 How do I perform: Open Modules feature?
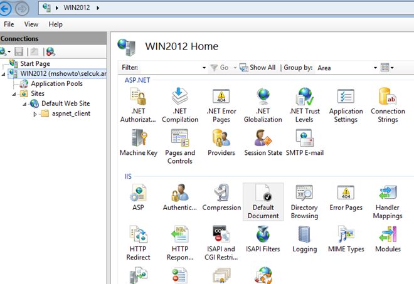(x=388, y=239)
